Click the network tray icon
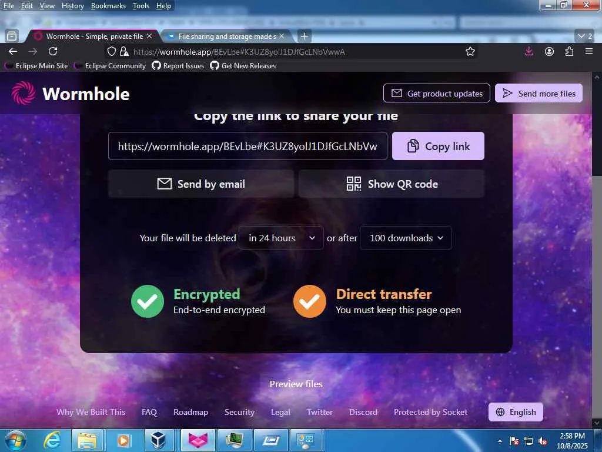 click(529, 441)
